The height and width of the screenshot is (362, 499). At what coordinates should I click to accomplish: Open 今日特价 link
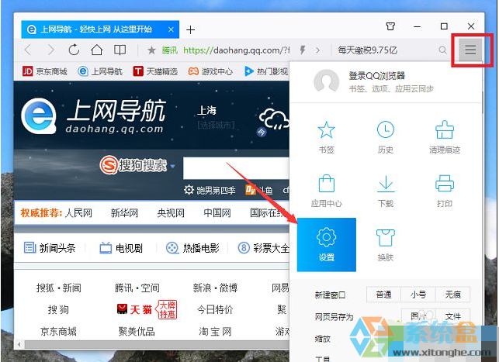(x=215, y=310)
